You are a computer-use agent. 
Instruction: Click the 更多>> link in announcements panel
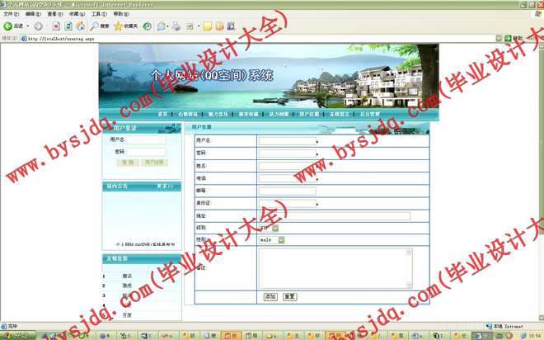tap(164, 187)
